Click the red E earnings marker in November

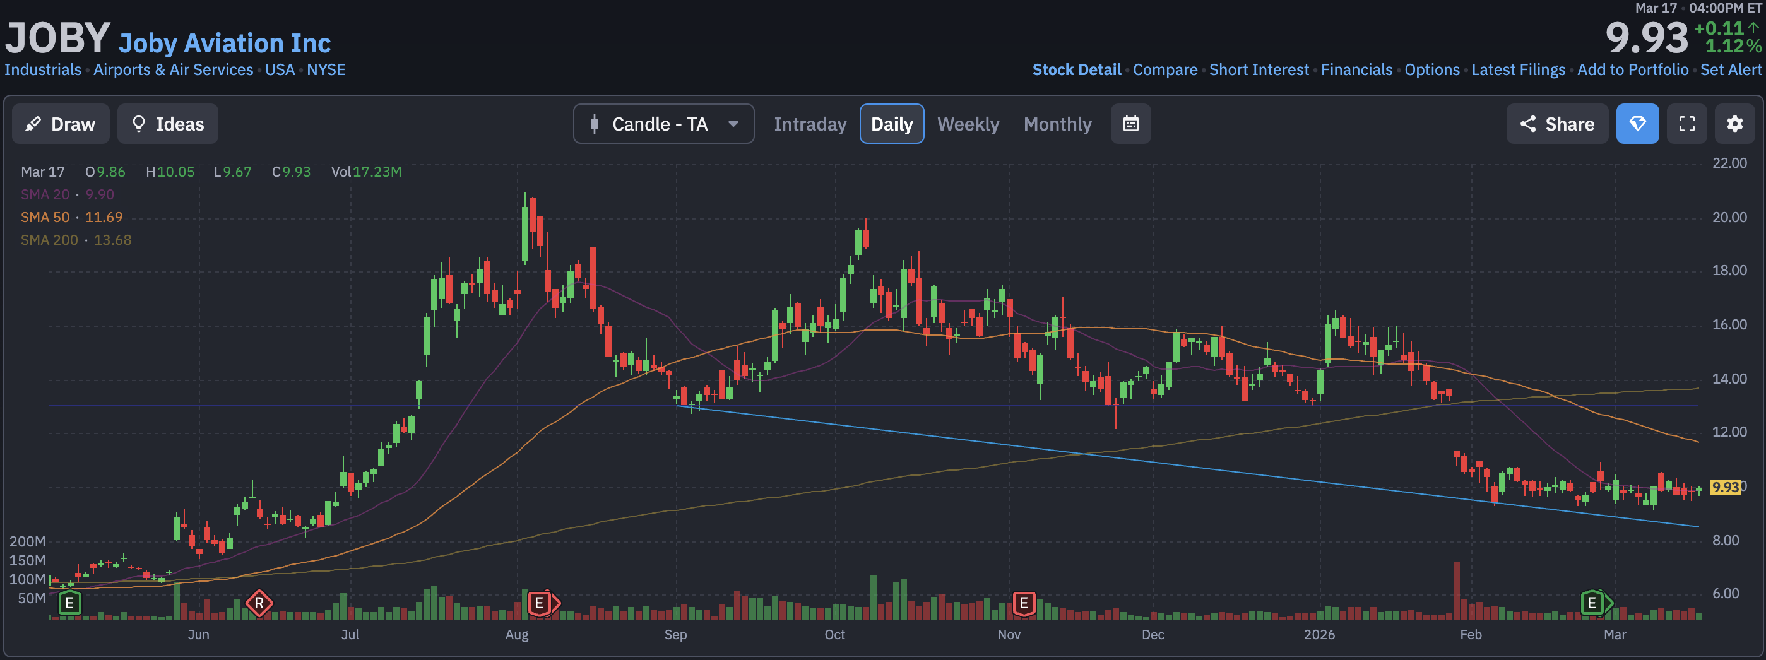(1024, 603)
